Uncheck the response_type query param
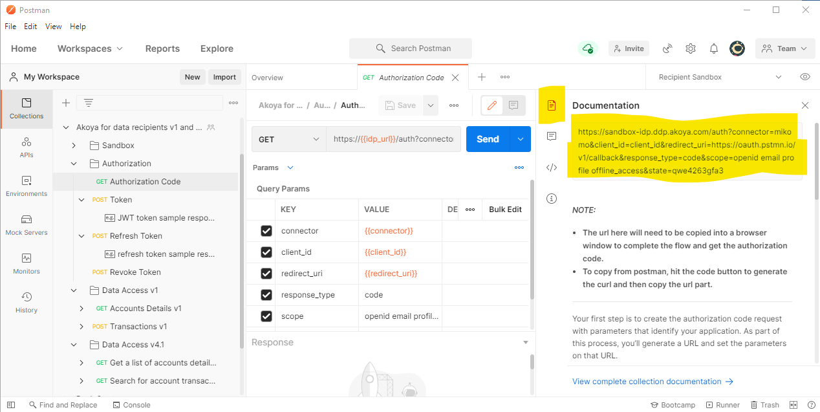The height and width of the screenshot is (412, 820). tap(266, 295)
